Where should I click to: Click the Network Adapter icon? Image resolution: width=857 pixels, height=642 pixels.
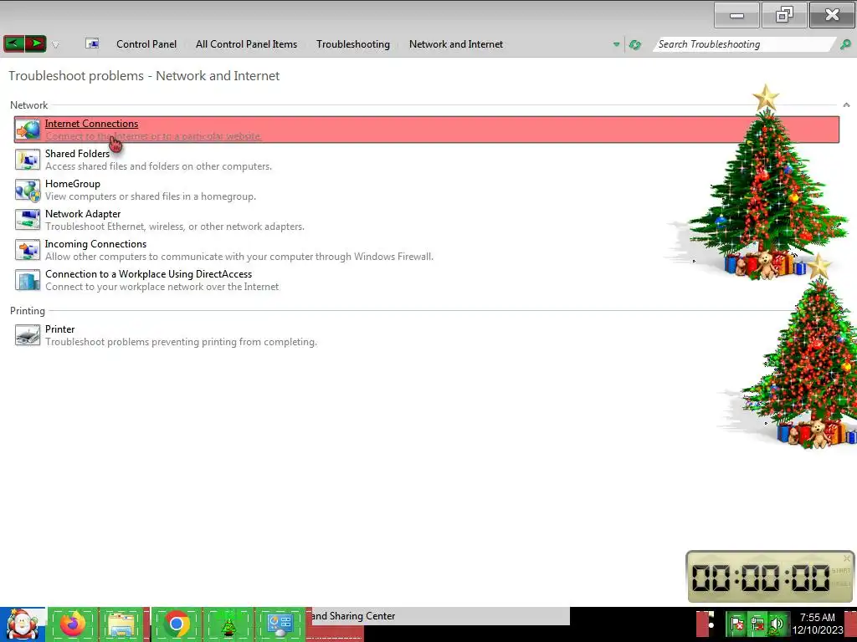click(28, 220)
